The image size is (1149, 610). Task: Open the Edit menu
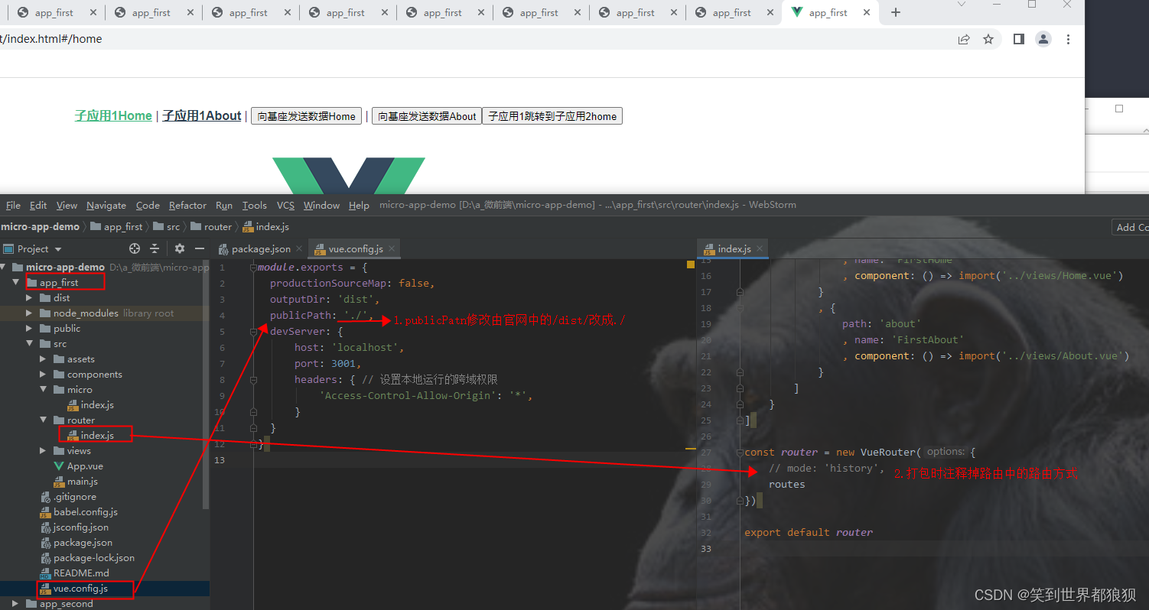pos(38,205)
